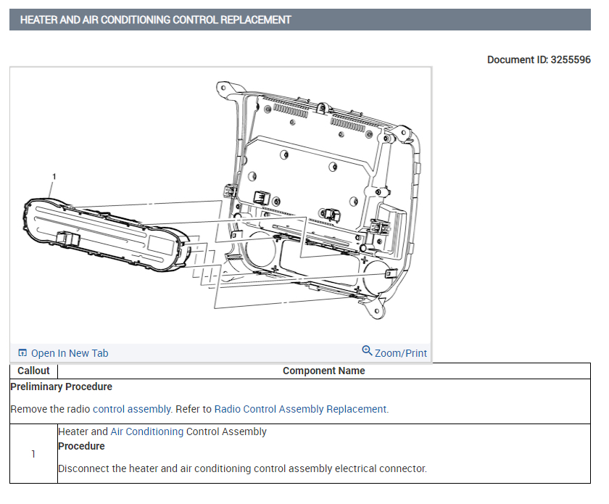Click the exploded-view diagram of the control assembly

coord(220,205)
